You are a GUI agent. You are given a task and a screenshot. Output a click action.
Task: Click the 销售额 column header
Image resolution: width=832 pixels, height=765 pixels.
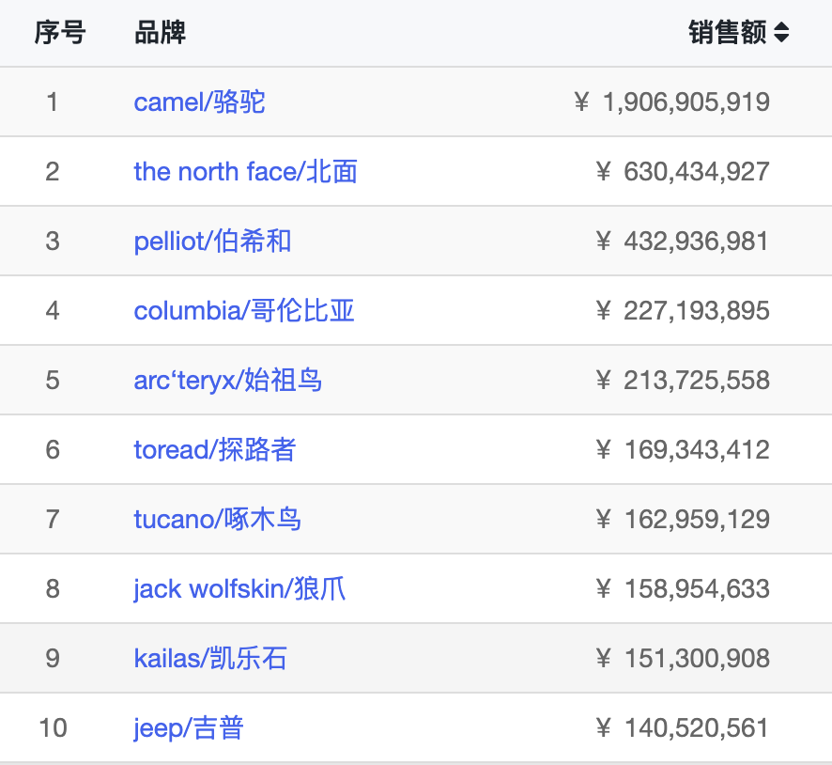[728, 34]
